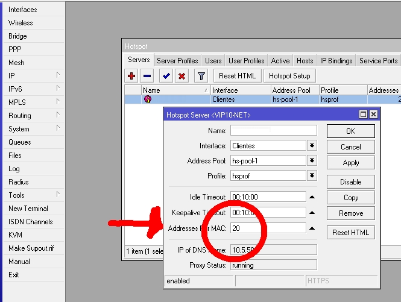Collapse the Idle Timeout field arrow

[312, 197]
